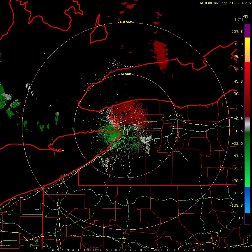
Task: Click the -32.0 value on the velocity scale
Action: click(237, 144)
